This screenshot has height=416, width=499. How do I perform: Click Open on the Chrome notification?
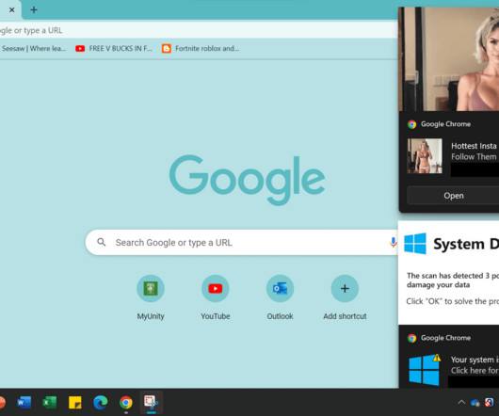pos(453,196)
